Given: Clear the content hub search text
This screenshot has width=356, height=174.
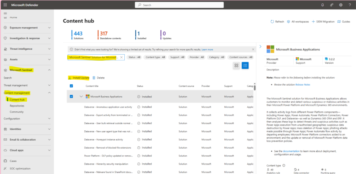Looking at the screenshot, I should [121, 57].
